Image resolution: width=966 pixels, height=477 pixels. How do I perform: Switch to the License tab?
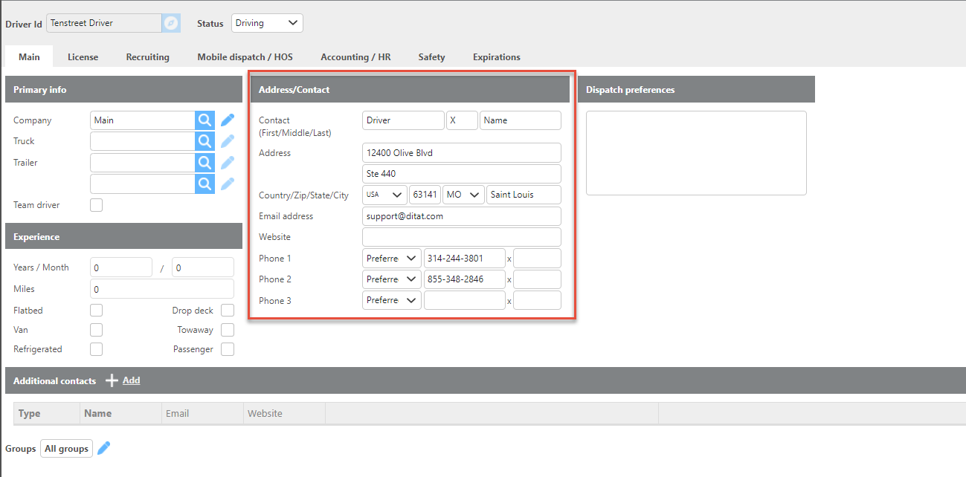pyautogui.click(x=83, y=57)
